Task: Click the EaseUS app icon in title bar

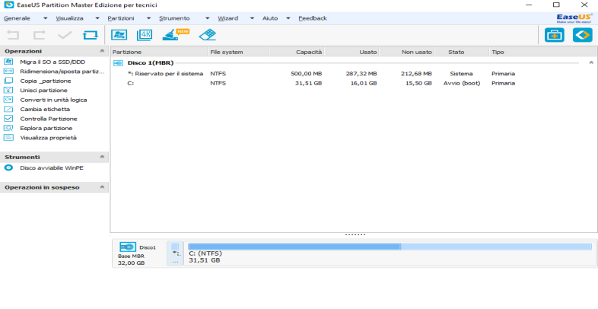Action: pyautogui.click(x=8, y=5)
